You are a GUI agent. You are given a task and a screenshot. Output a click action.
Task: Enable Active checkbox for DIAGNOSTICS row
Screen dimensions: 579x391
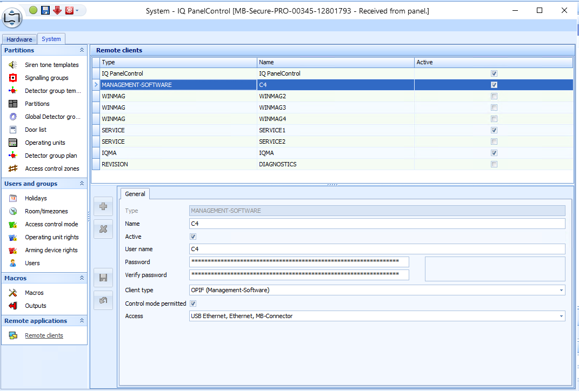click(x=494, y=164)
